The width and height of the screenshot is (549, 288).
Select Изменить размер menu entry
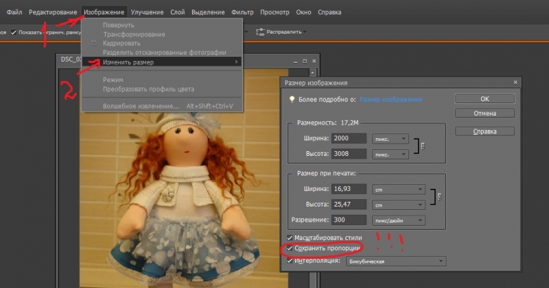coord(128,62)
